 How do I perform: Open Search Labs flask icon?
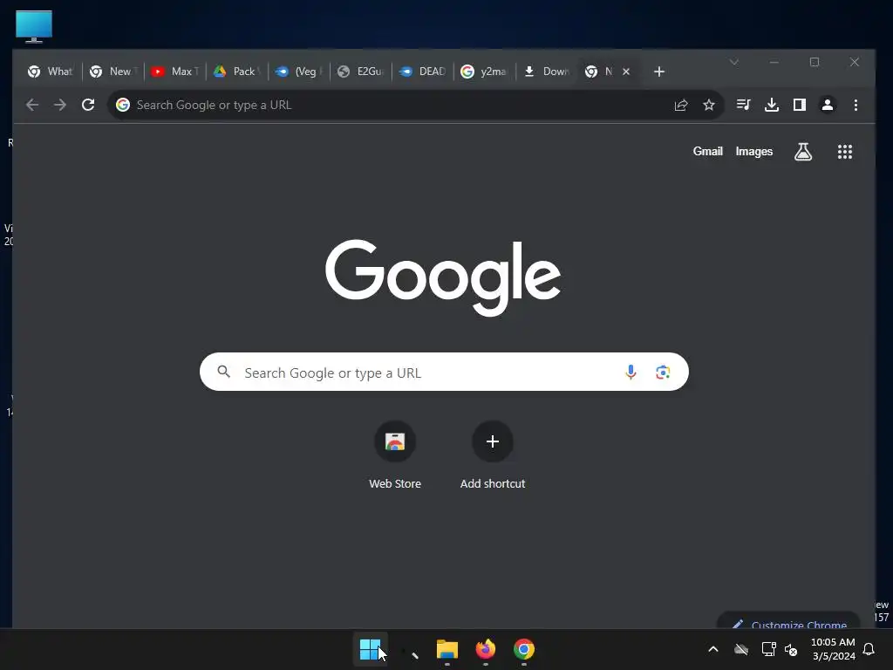[803, 152]
